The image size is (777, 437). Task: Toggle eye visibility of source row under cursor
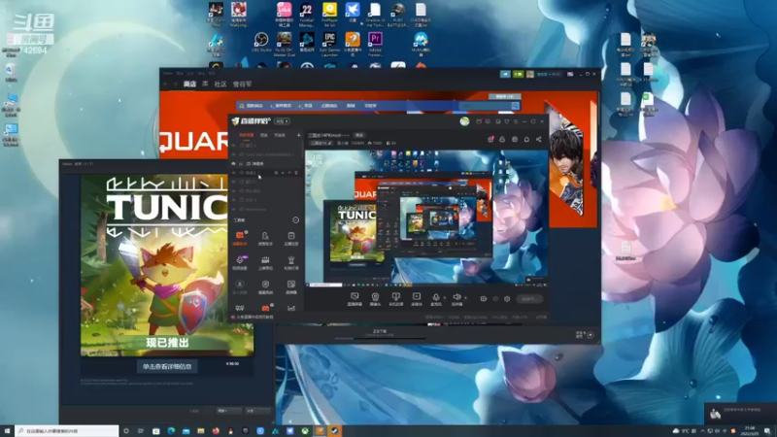point(234,173)
